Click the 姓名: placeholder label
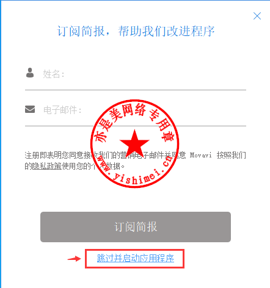 coord(54,74)
